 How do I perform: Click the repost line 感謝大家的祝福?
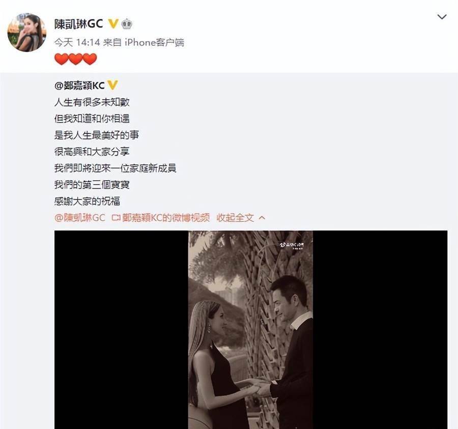point(87,201)
